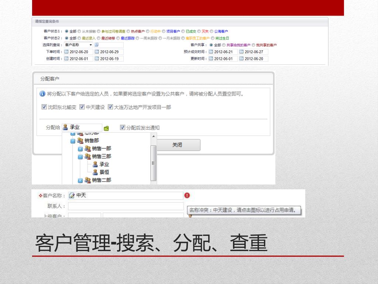Select 最近录入 radio for 客户状态2
This screenshot has width=378, height=284.
[x=79, y=38]
